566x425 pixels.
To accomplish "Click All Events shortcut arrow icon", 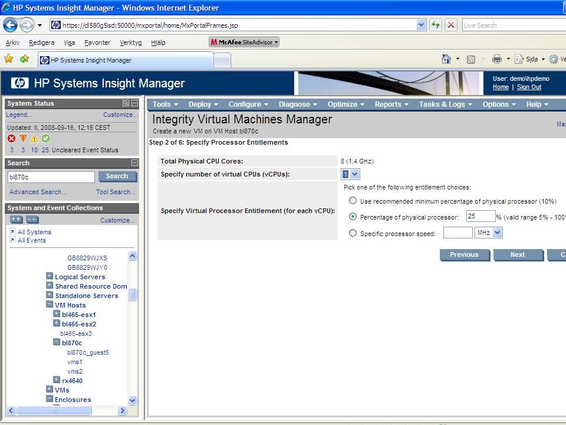I will coord(12,240).
